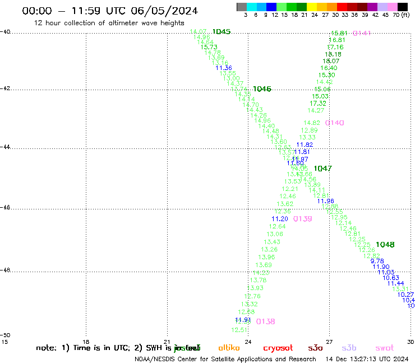Click the wave height value 18.18

(x=333, y=54)
